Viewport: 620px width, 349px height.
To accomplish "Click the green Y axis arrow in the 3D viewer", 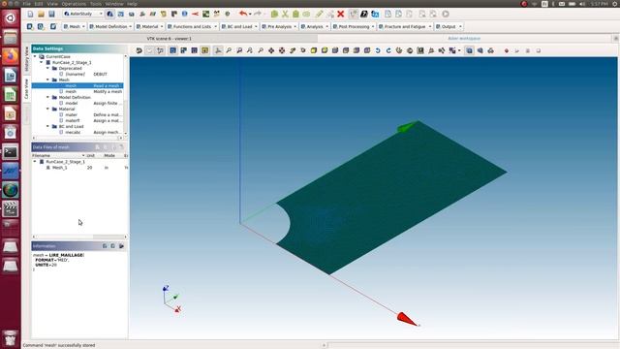I will point(407,127).
